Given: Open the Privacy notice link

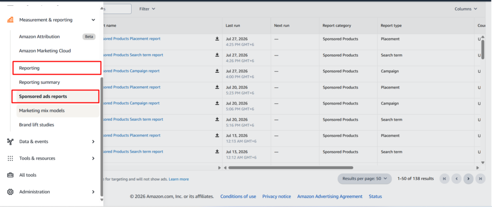Looking at the screenshot, I should 276,196.
